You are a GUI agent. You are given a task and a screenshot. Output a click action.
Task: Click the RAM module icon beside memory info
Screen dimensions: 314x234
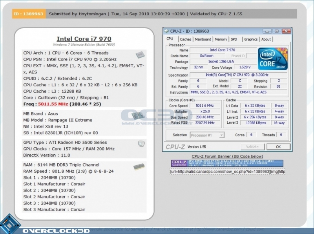(x=139, y=167)
